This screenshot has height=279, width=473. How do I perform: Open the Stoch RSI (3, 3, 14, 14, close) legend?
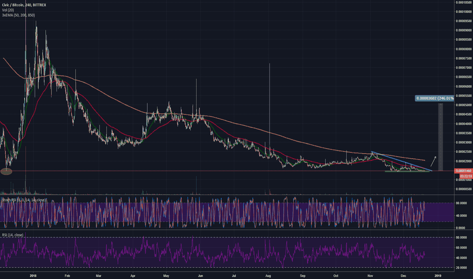click(x=24, y=200)
